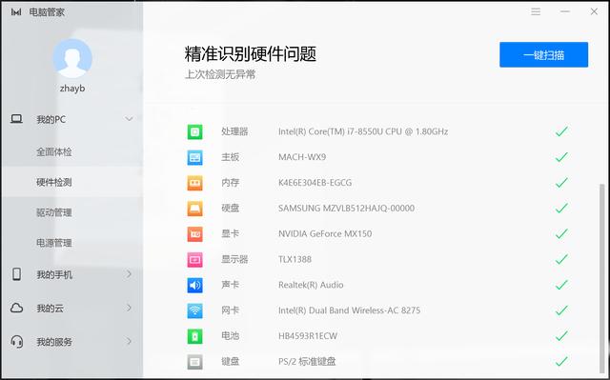The height and width of the screenshot is (380, 610).
Task: Click the green checkmark in 声卡 row
Action: tap(561, 285)
